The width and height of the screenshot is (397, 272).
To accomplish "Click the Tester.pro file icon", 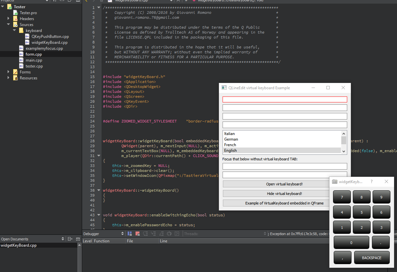I will (16, 13).
